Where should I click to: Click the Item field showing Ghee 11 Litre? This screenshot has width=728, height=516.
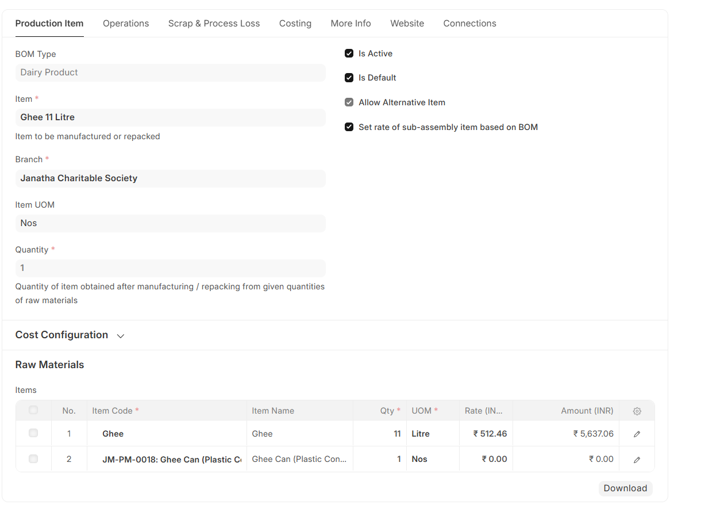pyautogui.click(x=170, y=117)
